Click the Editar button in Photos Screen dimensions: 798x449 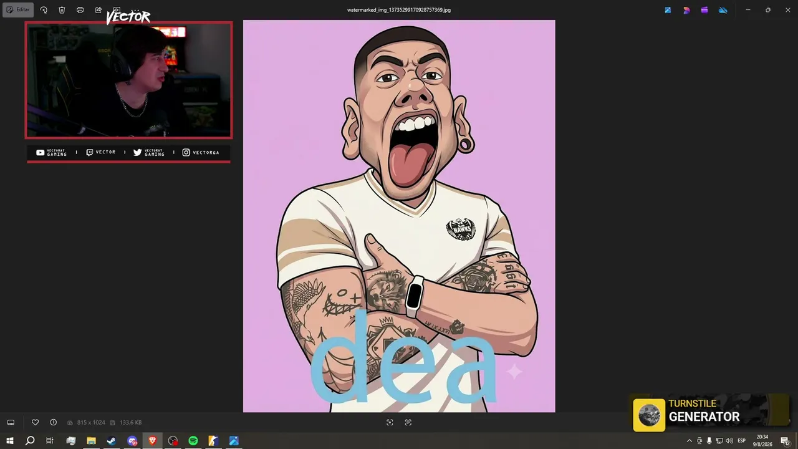click(18, 10)
